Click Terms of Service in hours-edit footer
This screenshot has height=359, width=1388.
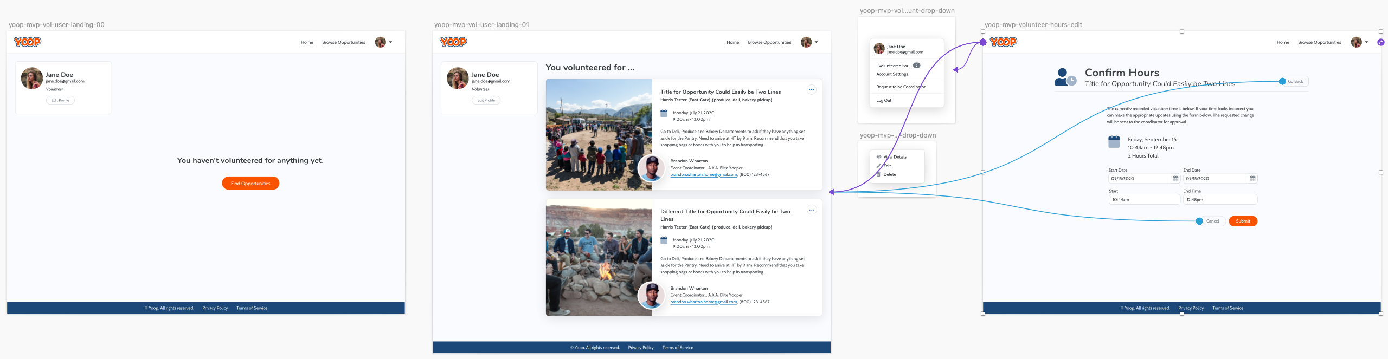click(1228, 308)
